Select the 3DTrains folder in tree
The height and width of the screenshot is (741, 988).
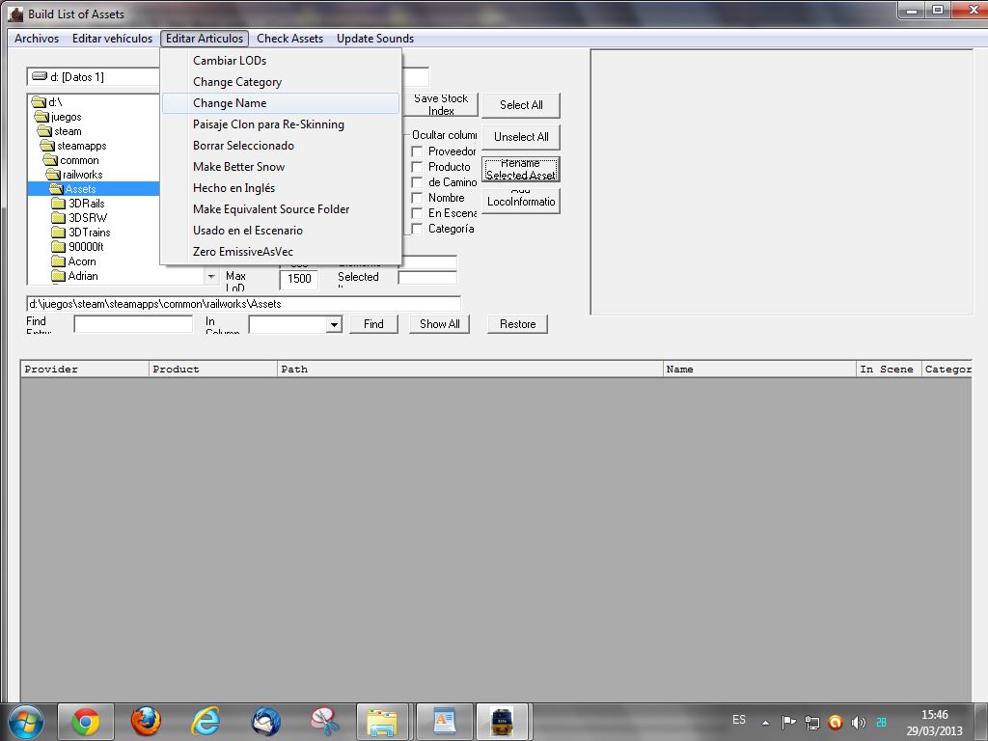[x=89, y=233]
